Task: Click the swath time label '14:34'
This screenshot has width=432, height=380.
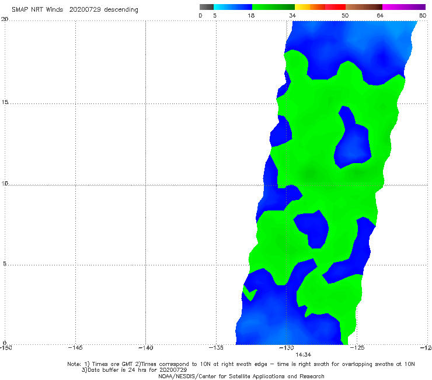Action: [x=304, y=355]
